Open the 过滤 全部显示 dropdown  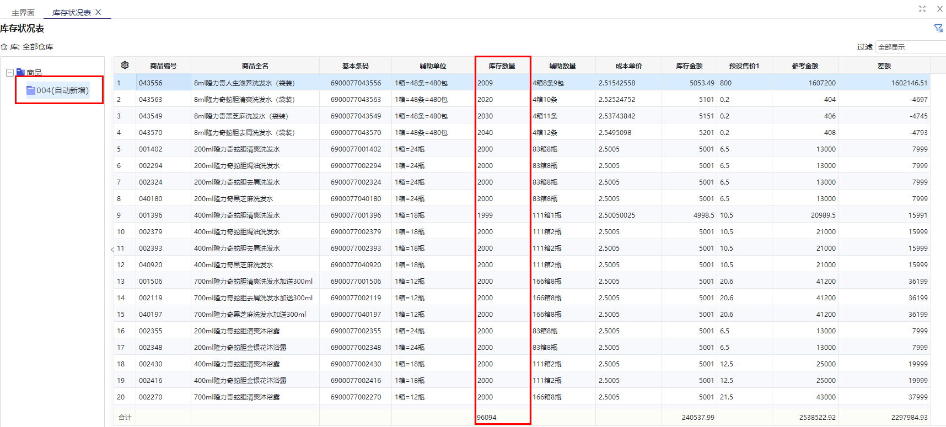tap(910, 47)
